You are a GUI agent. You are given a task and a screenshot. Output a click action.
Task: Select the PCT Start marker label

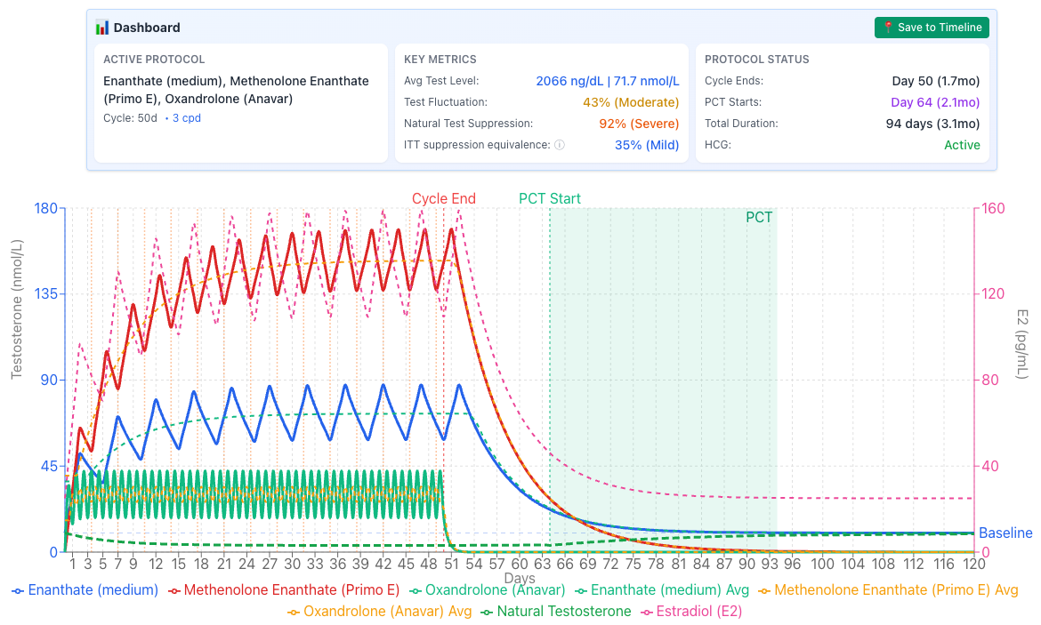click(550, 198)
